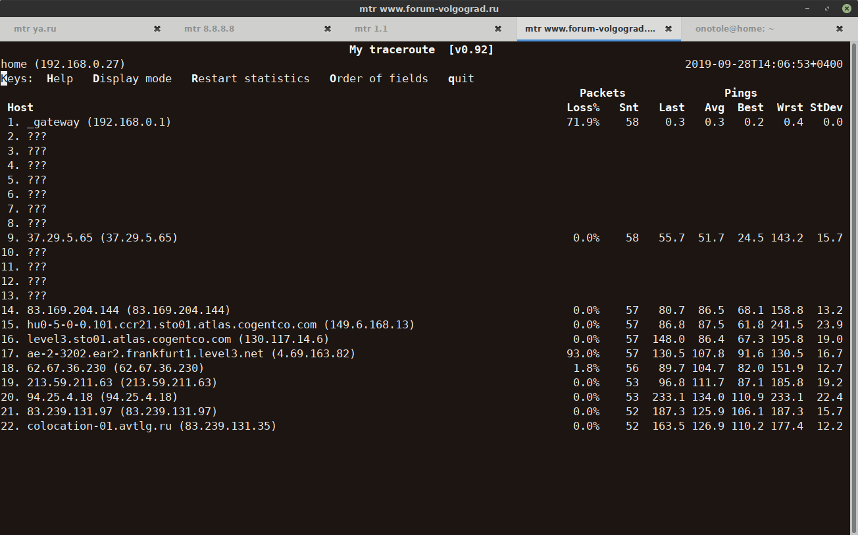Maximize the terminal window
858x535 pixels.
(x=828, y=9)
